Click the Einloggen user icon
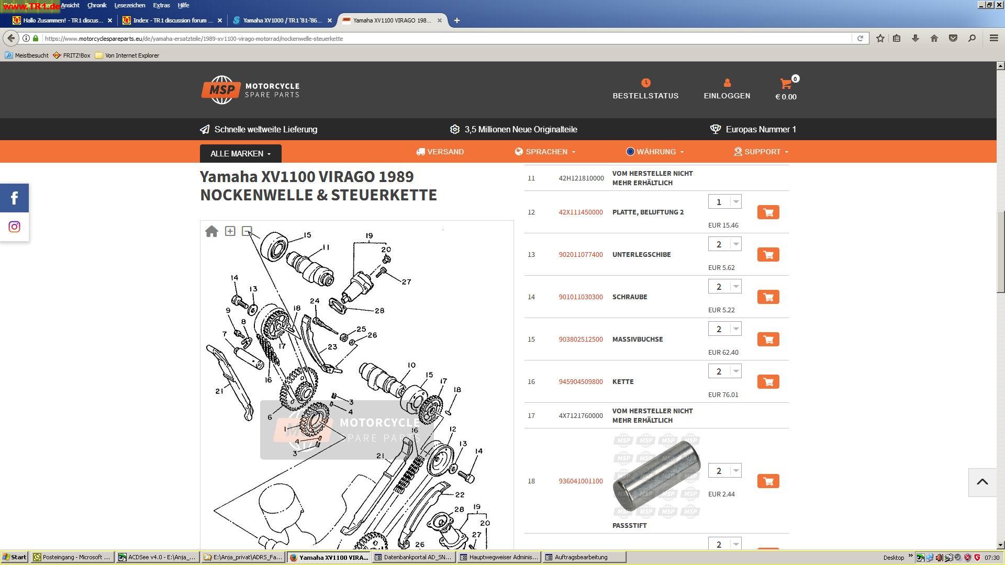 pyautogui.click(x=727, y=83)
